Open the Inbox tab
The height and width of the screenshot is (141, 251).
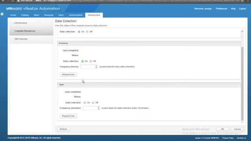[x=61, y=15]
